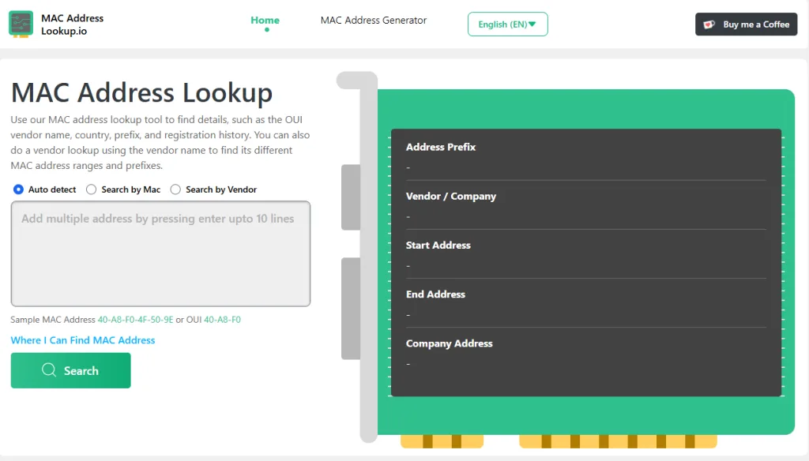Open the MAC Address Generator page

tap(373, 20)
